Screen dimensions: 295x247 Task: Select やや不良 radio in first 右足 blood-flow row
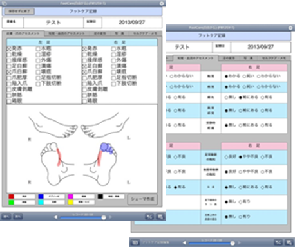240,157
